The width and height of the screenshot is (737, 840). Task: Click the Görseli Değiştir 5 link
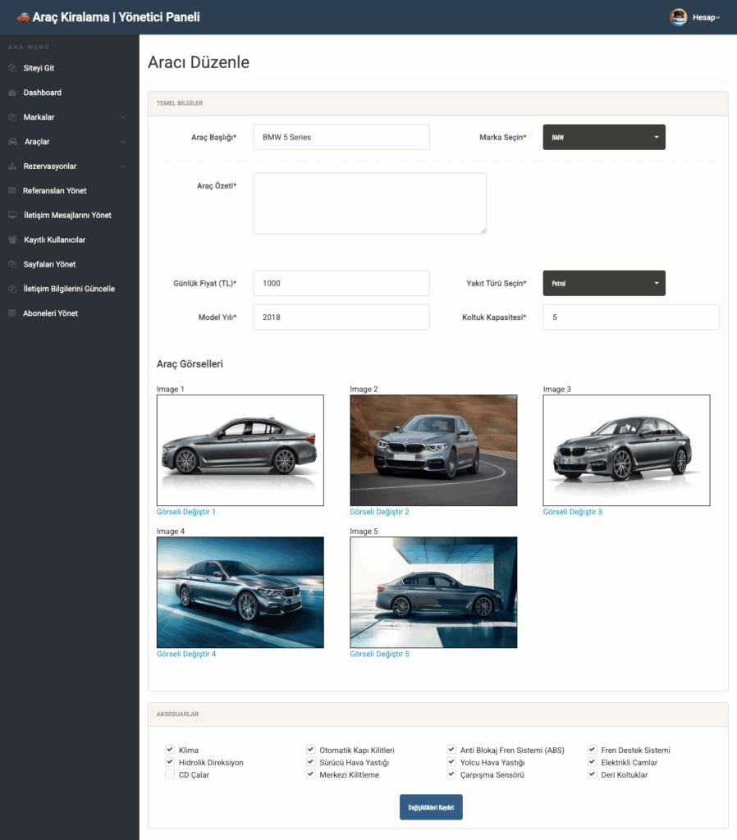coord(379,654)
